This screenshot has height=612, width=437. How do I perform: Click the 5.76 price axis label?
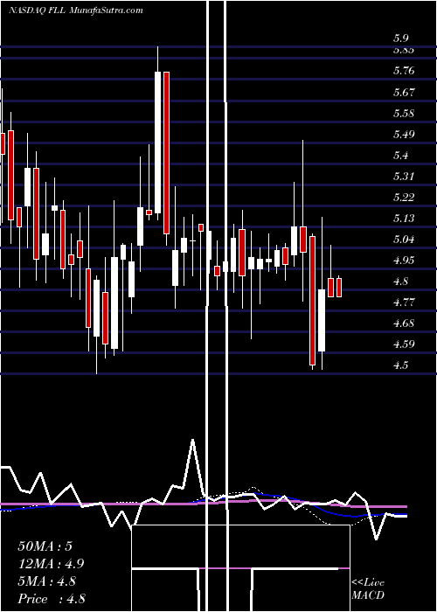(404, 71)
